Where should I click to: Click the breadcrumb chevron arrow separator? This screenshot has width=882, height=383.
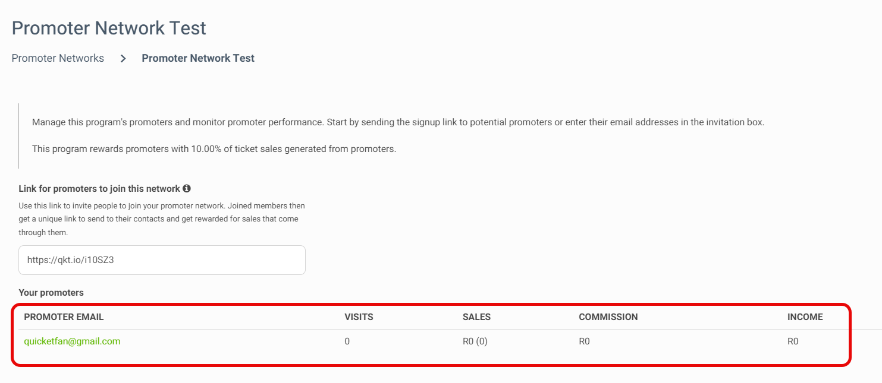123,58
